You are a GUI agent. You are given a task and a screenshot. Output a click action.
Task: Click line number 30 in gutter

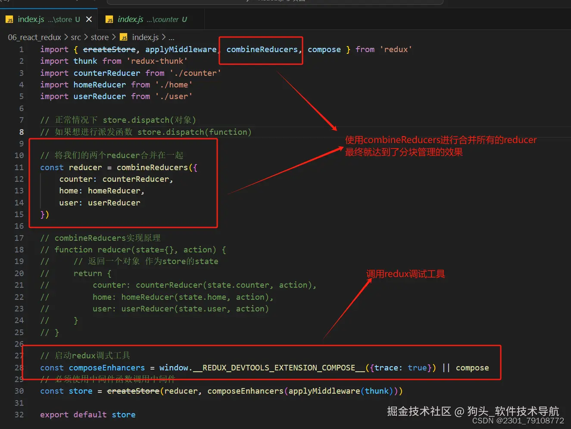(19, 391)
